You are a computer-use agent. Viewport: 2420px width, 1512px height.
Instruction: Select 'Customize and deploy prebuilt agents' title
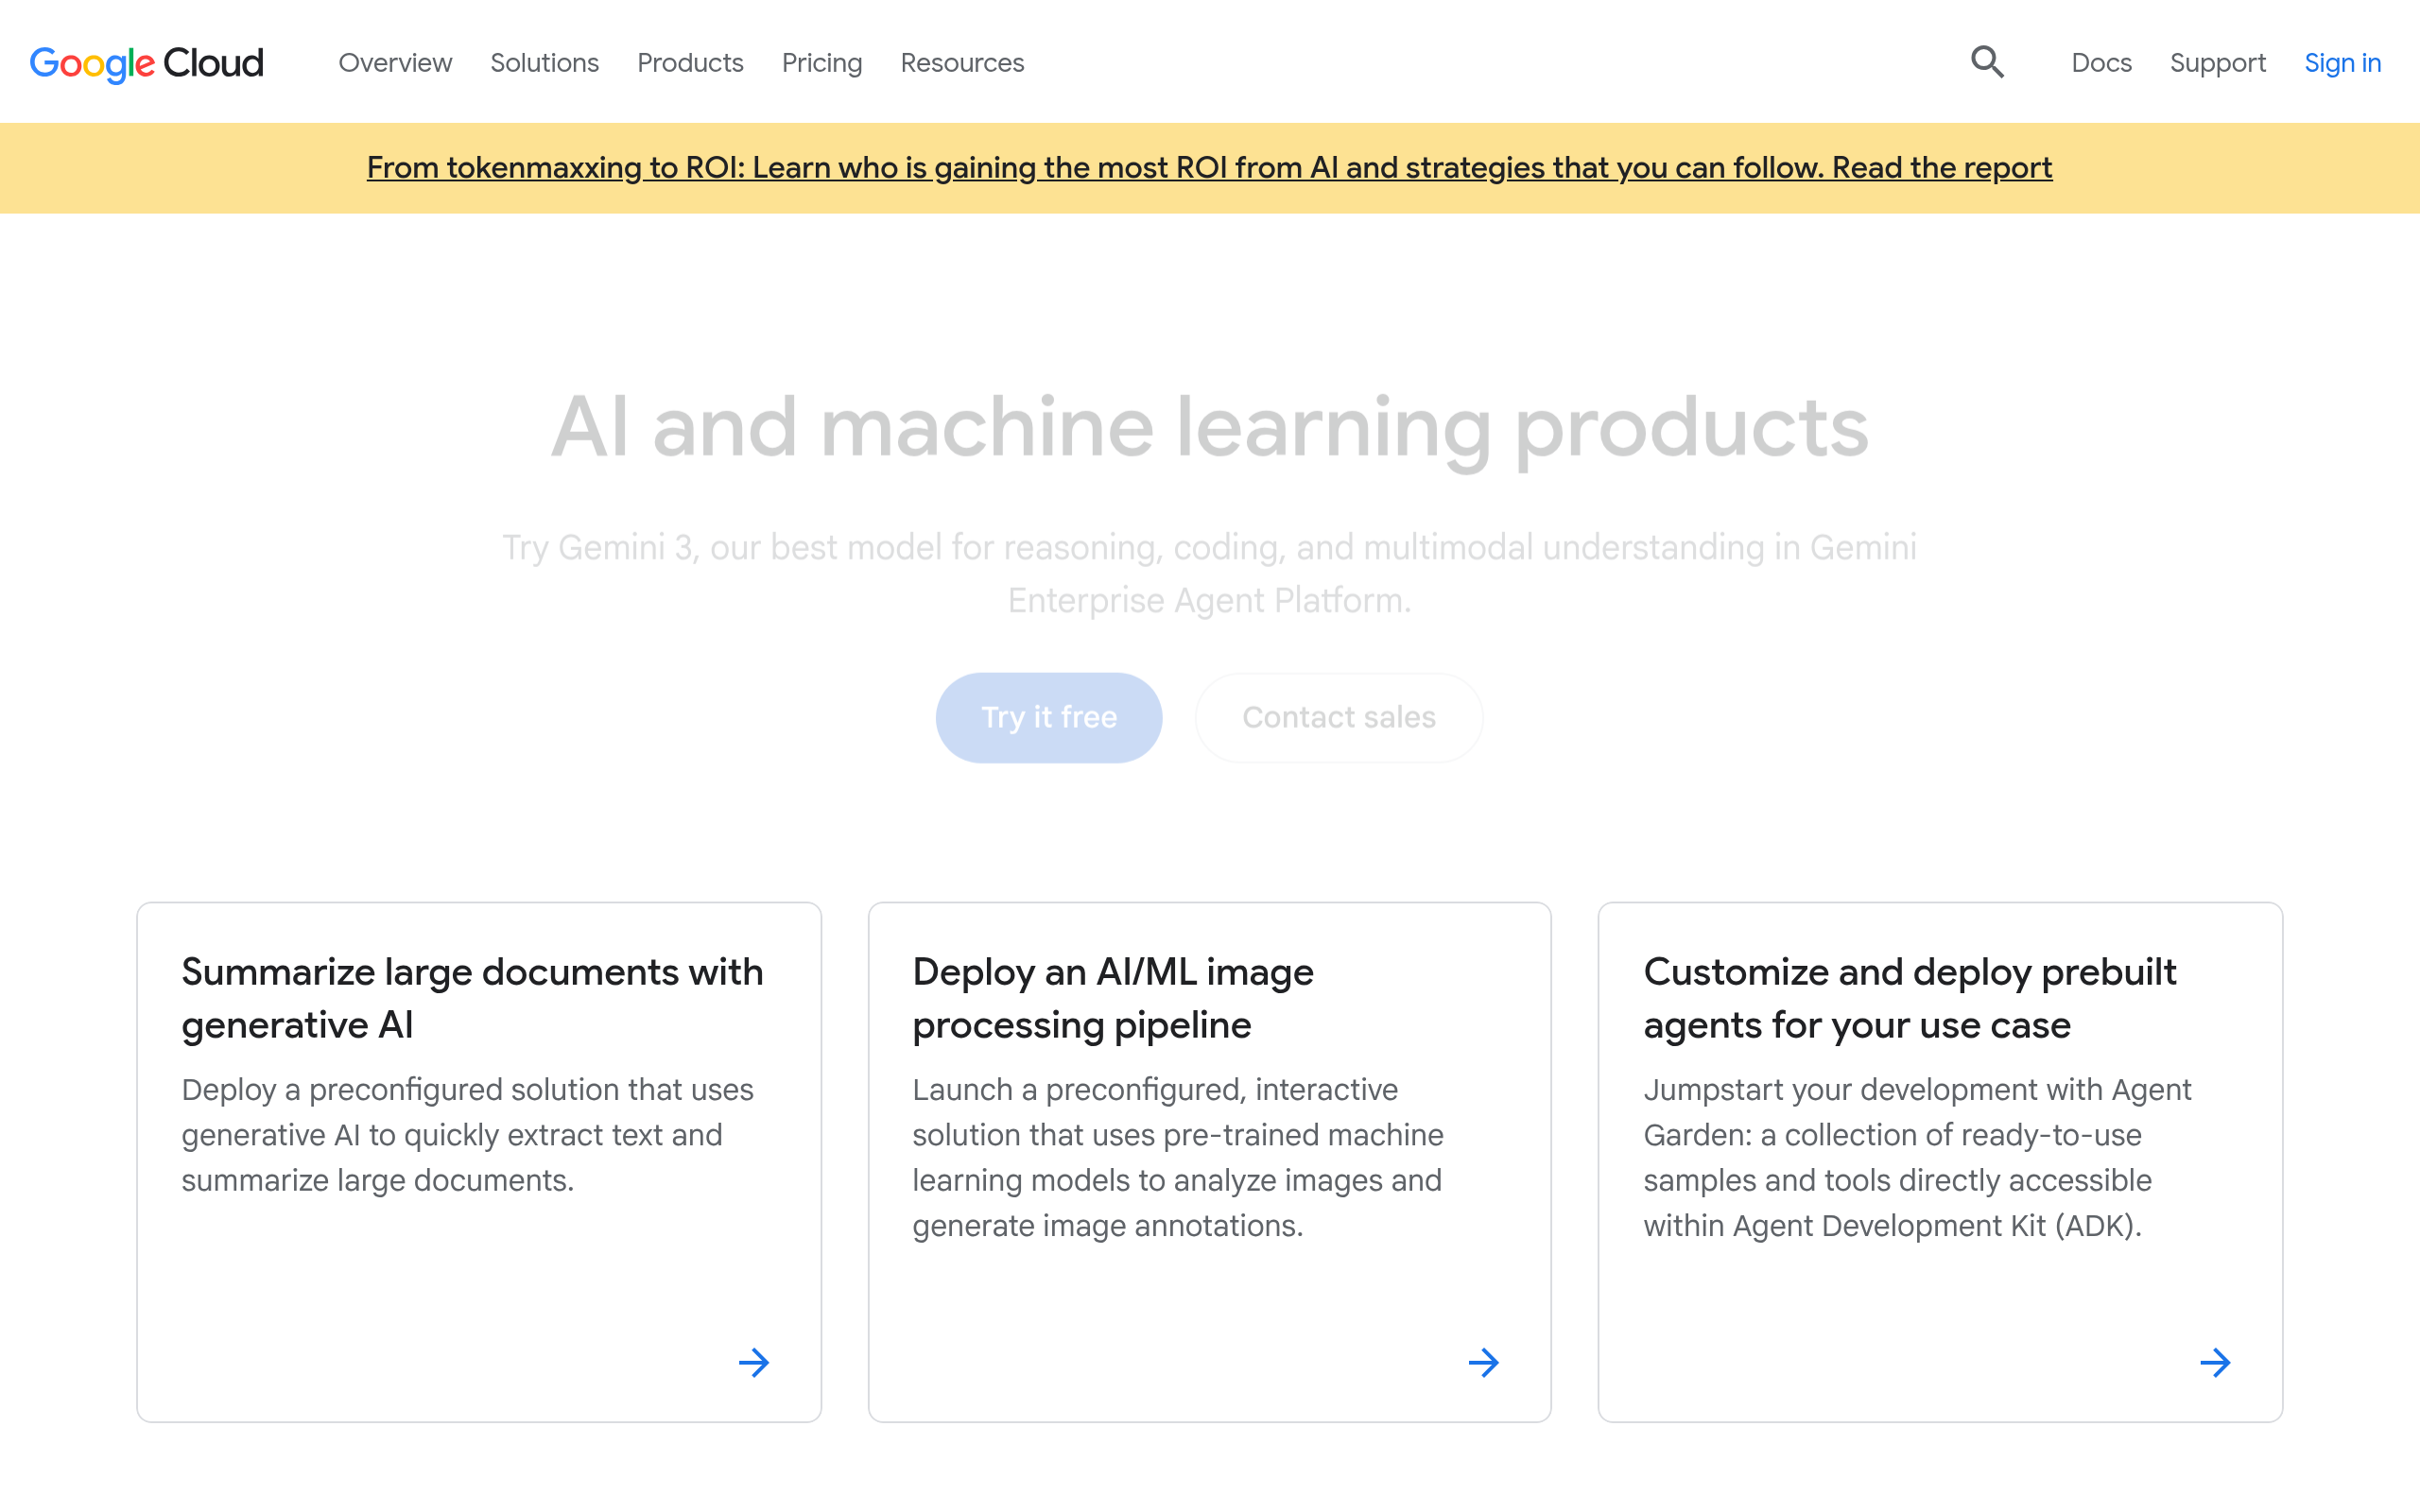point(1910,998)
